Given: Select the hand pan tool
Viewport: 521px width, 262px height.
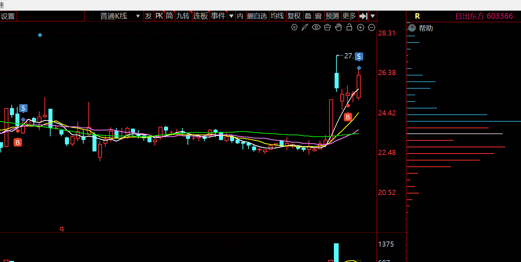Looking at the screenshot, I should (x=338, y=27).
